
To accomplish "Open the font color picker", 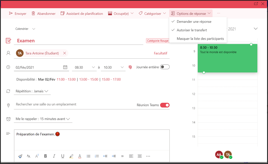I will [80, 156].
